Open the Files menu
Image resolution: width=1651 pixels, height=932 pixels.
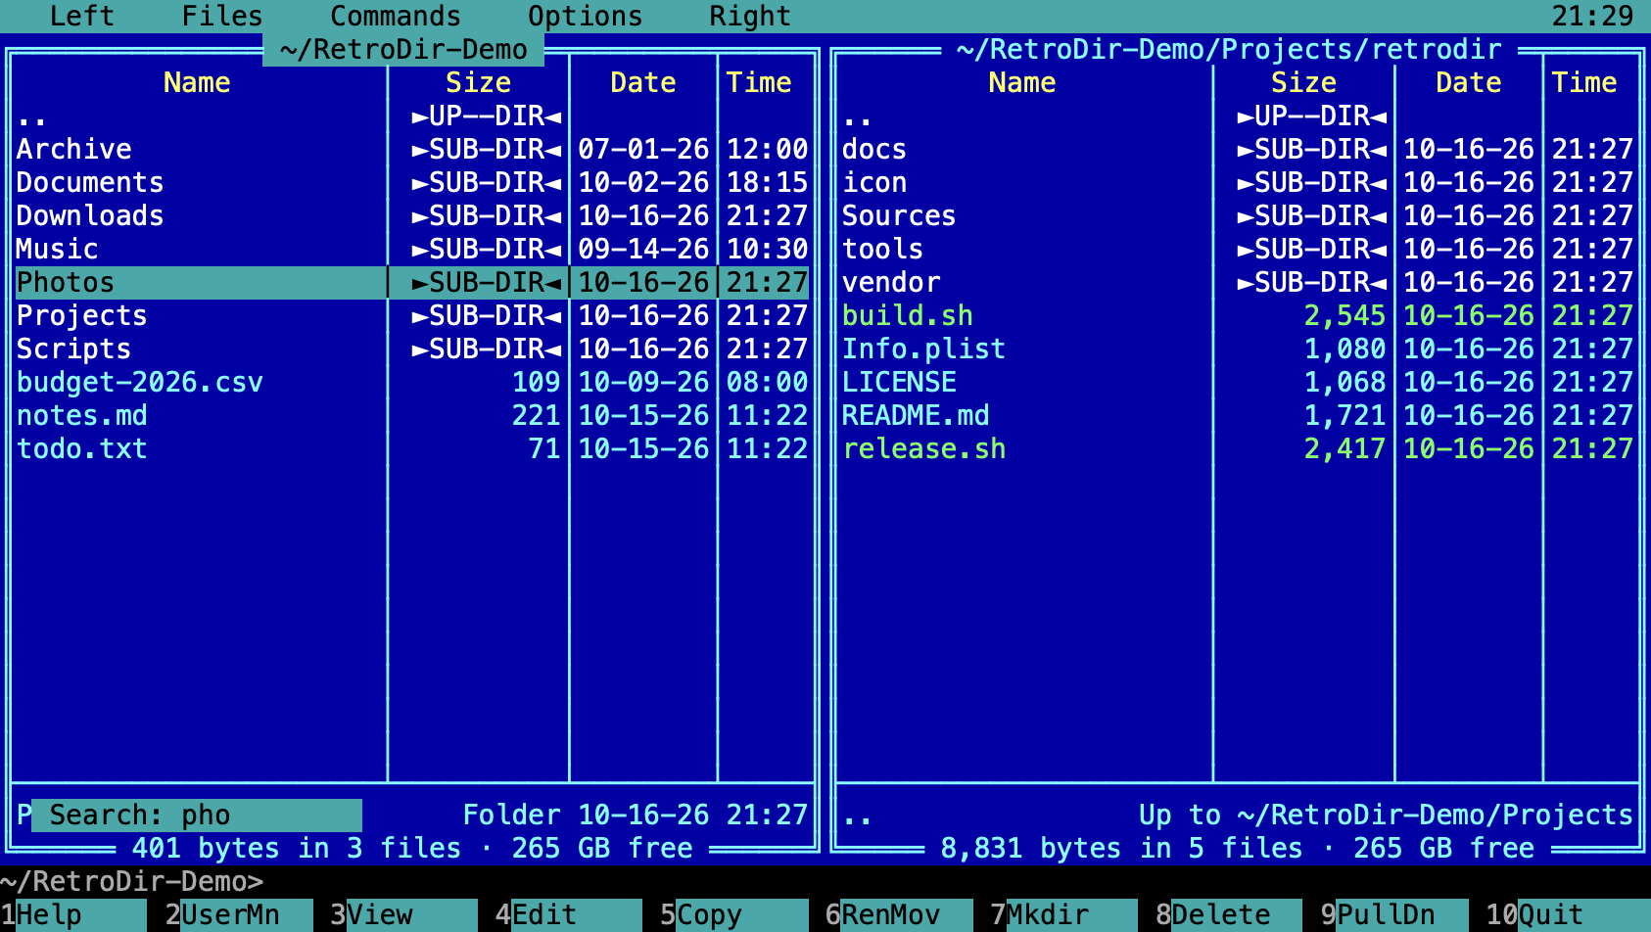click(x=222, y=16)
